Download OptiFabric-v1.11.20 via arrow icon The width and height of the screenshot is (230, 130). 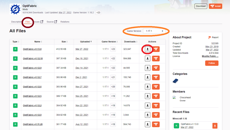148,124
